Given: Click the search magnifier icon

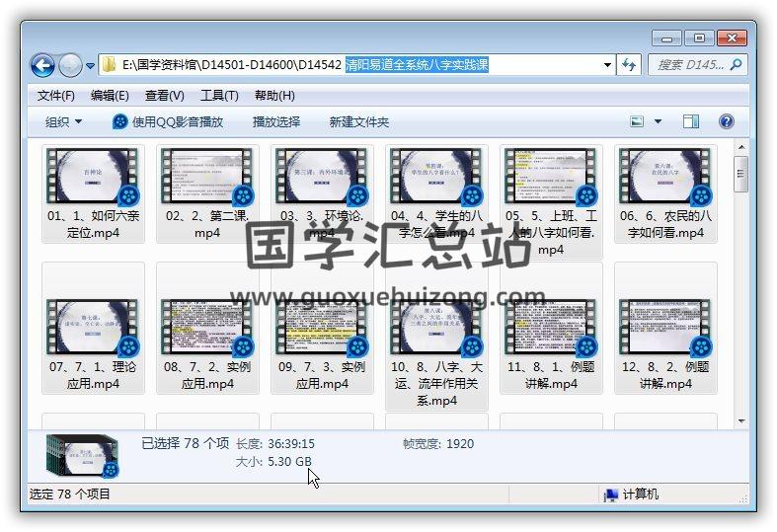Looking at the screenshot, I should pyautogui.click(x=736, y=64).
